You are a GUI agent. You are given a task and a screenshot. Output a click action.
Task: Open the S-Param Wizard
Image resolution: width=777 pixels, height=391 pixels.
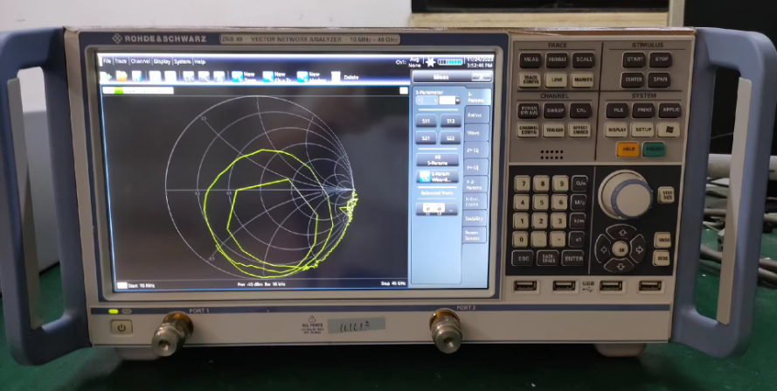coord(436,176)
